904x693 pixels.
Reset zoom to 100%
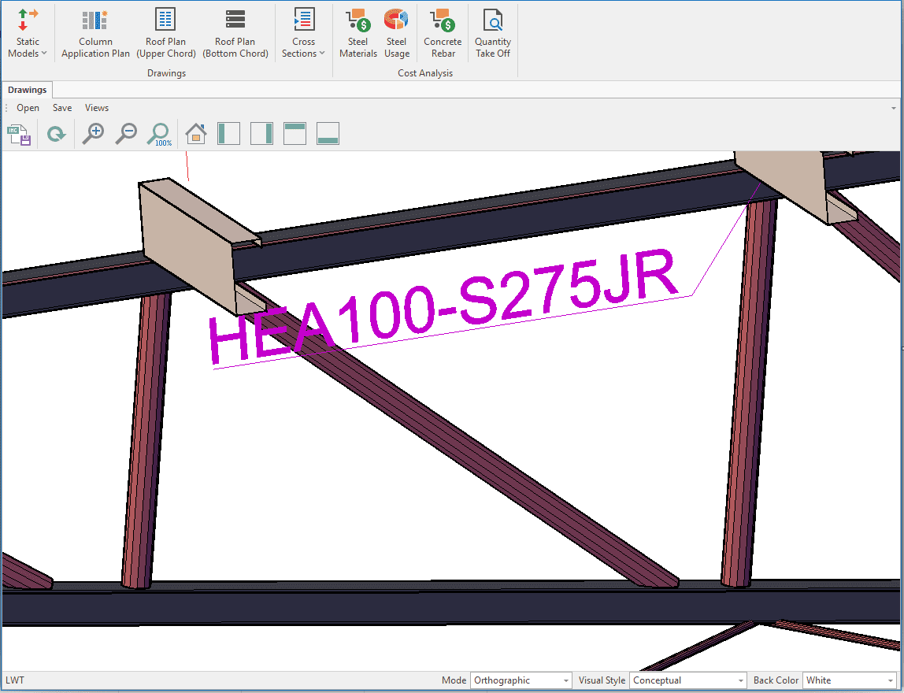pos(159,134)
